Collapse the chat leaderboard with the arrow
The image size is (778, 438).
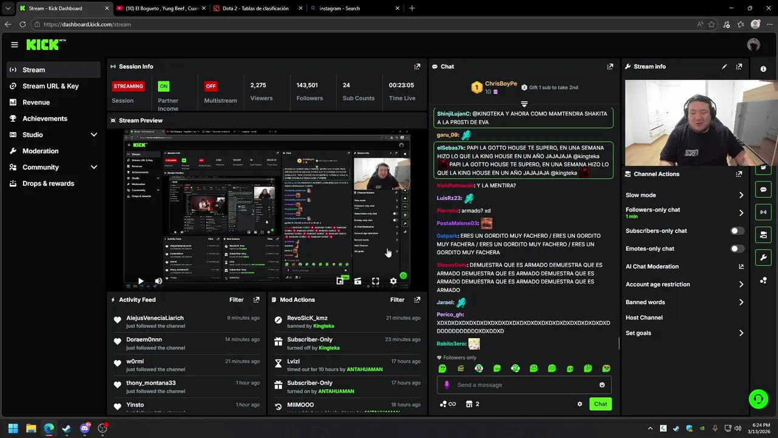pos(524,104)
